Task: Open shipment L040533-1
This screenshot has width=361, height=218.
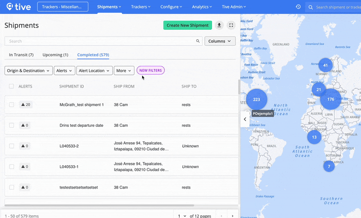Action: [x=69, y=167]
